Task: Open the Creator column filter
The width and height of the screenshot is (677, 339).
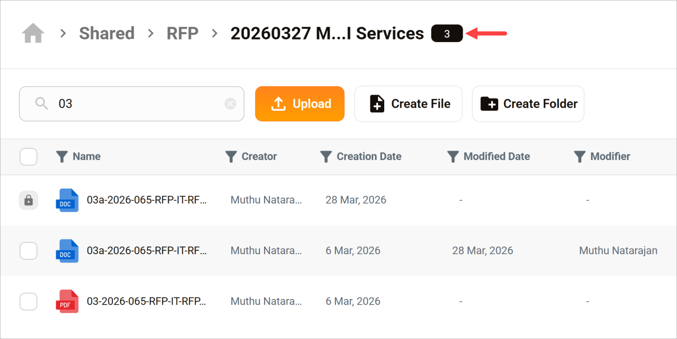Action: coord(231,157)
